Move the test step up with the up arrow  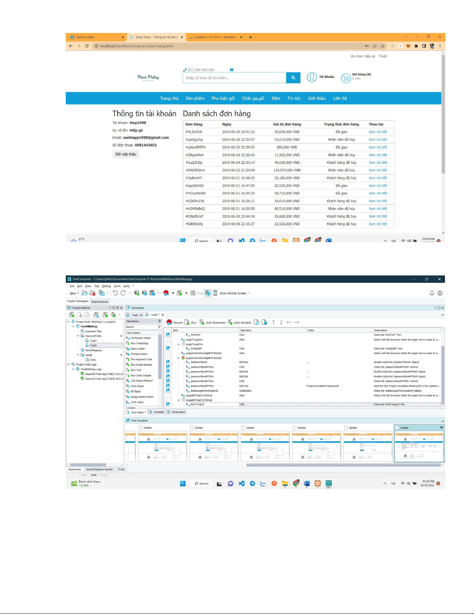[x=274, y=322]
